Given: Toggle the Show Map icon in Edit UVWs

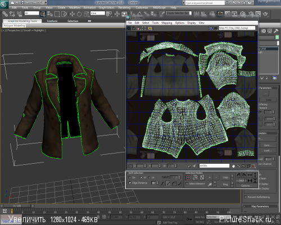Looking at the screenshot, I should [x=211, y=28].
